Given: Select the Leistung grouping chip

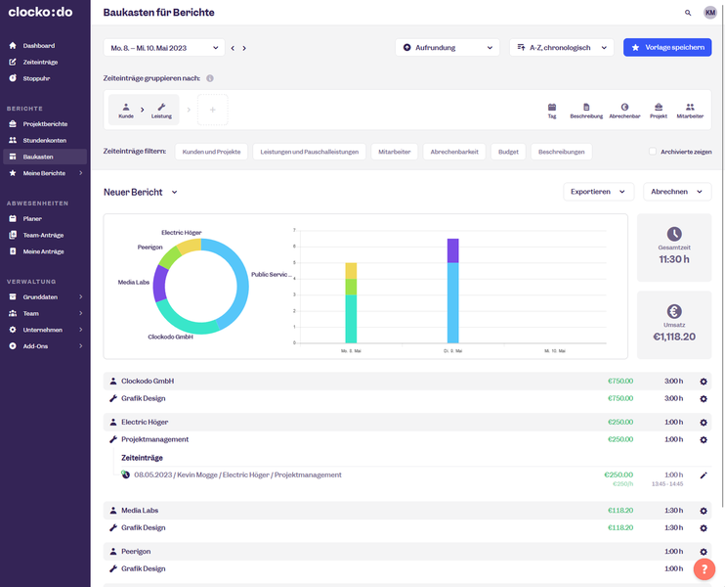Looking at the screenshot, I should (161, 111).
